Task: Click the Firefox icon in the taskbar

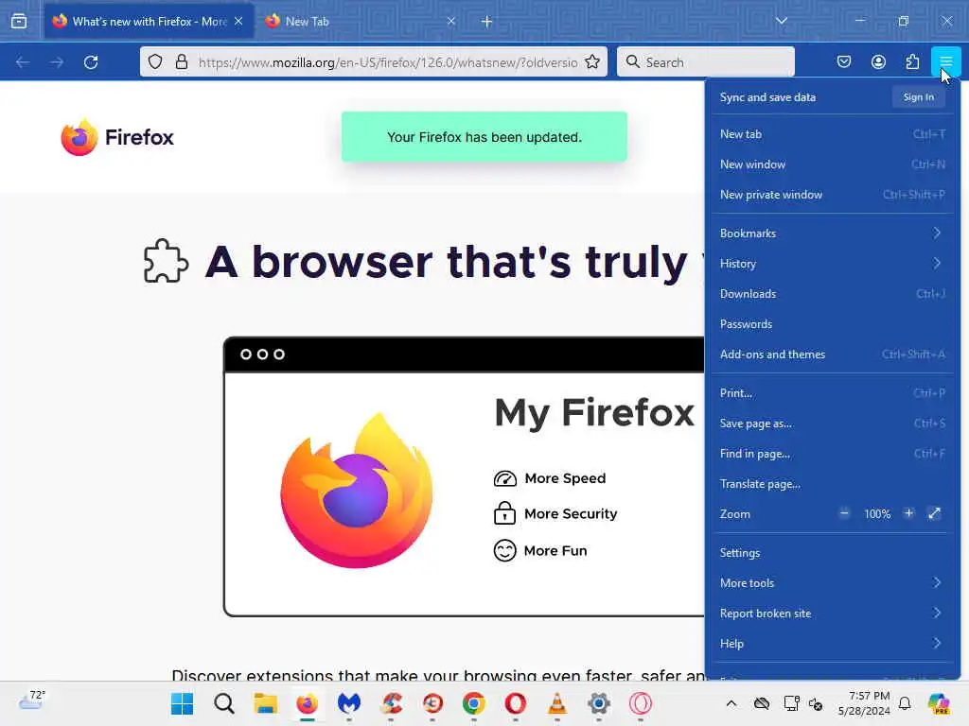Action: tap(308, 703)
